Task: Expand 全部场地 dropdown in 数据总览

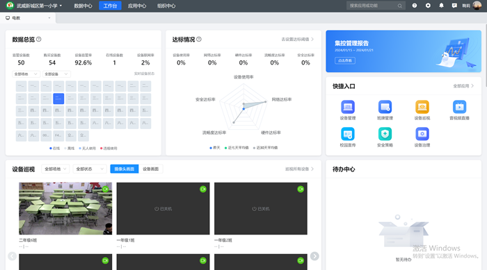Action: tap(26, 74)
